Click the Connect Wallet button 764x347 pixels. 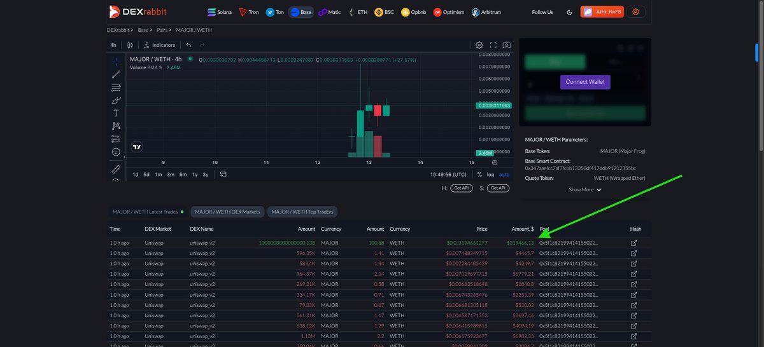585,82
